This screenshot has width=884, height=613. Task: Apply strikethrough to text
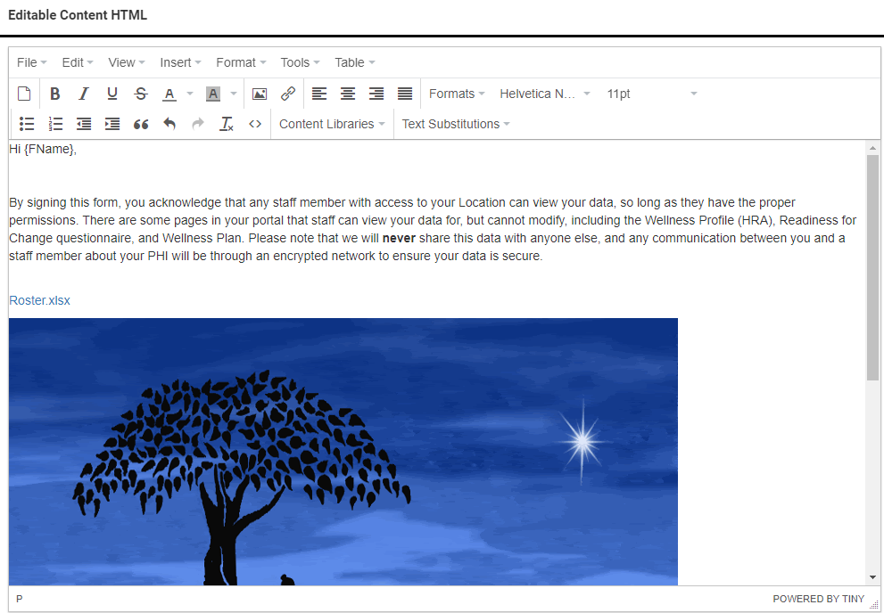pos(141,94)
